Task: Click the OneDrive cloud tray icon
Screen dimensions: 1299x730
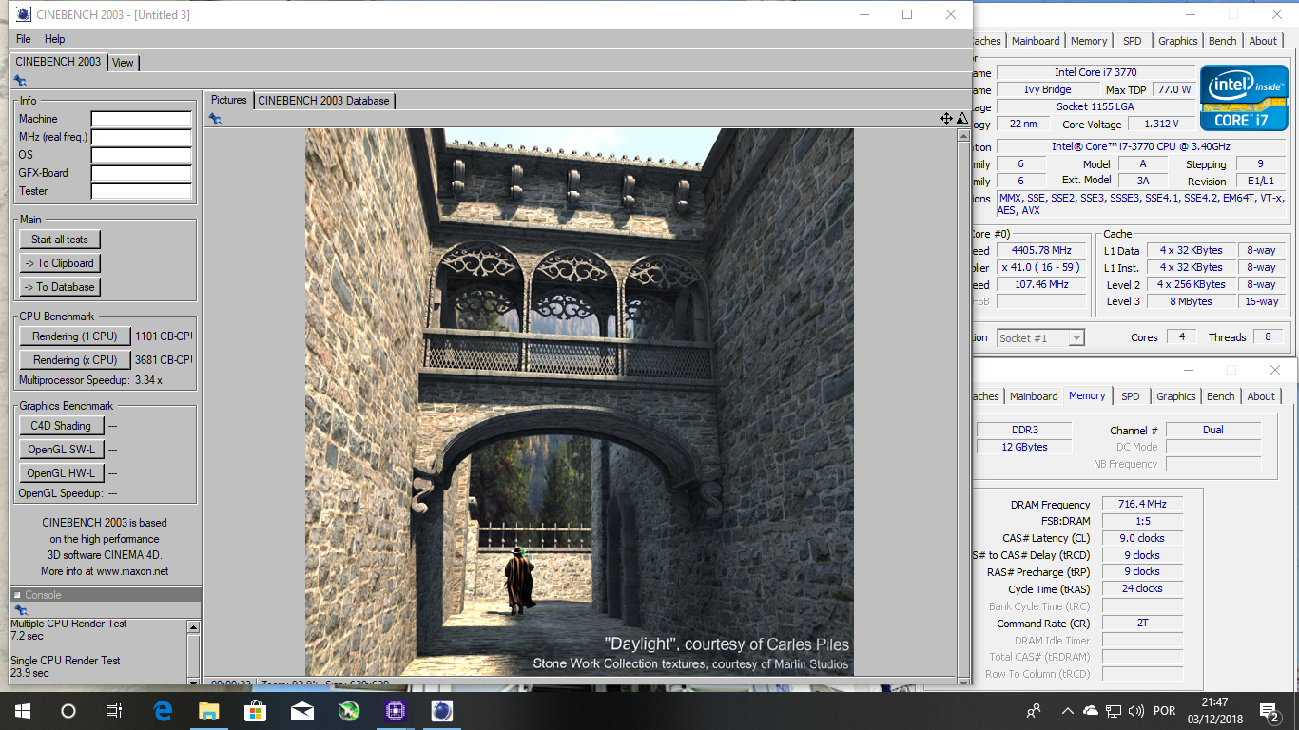Action: coord(1090,710)
